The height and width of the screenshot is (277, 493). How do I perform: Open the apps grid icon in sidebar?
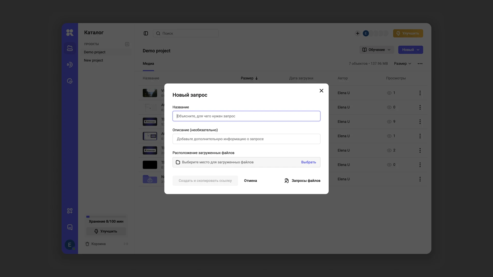(x=70, y=211)
